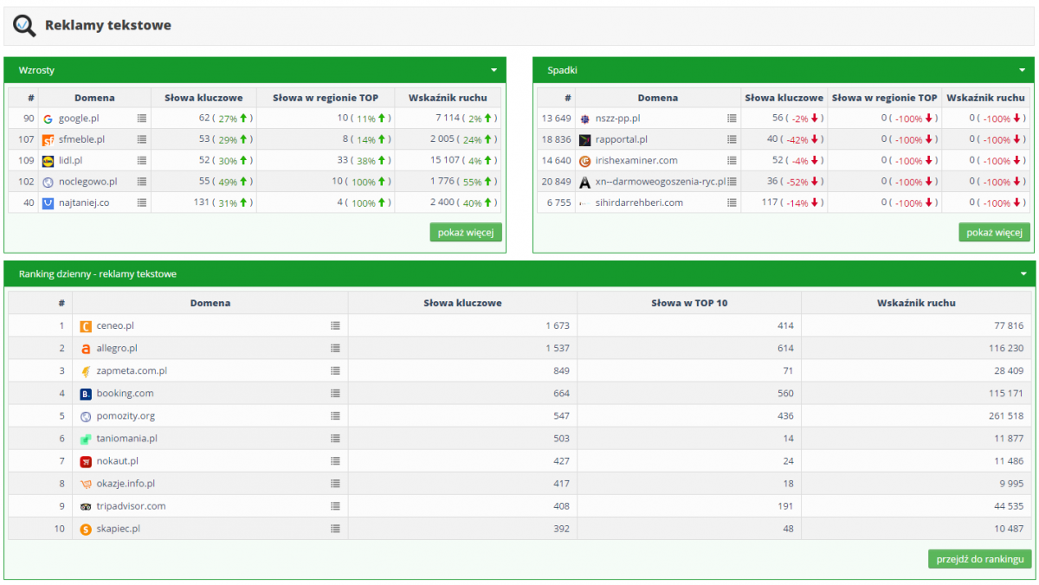Open the allegro.pl domain link
The height and width of the screenshot is (585, 1039).
coord(117,348)
